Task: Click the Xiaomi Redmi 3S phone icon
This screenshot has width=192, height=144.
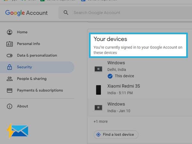Action: point(99,90)
